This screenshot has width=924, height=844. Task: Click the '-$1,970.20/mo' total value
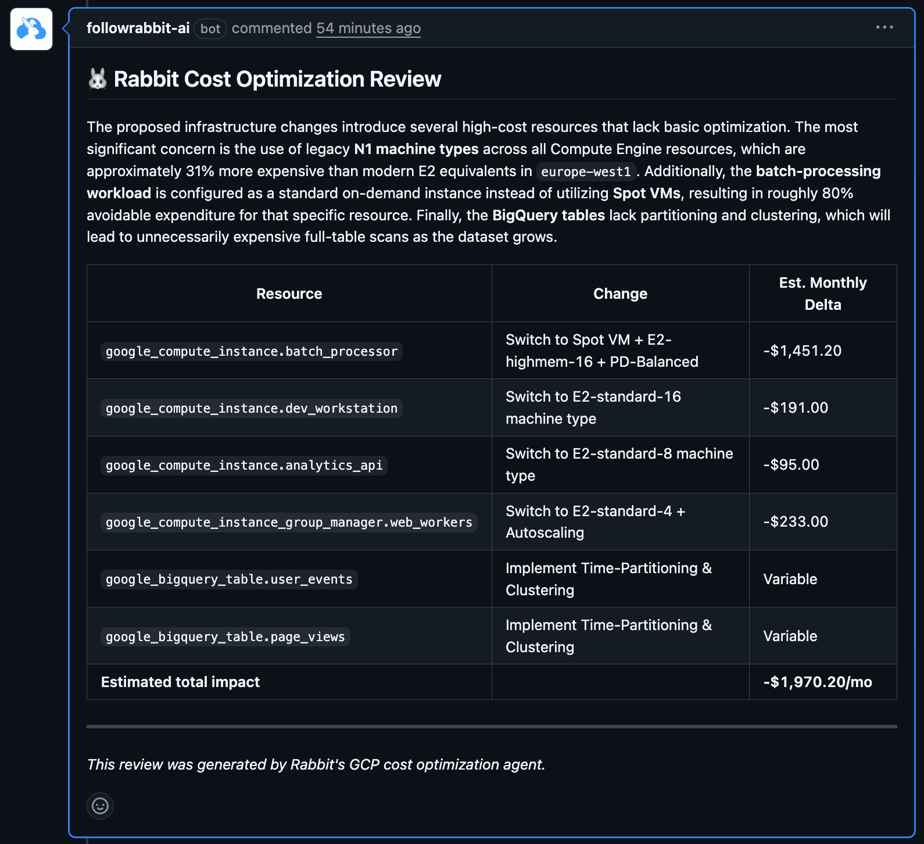818,682
